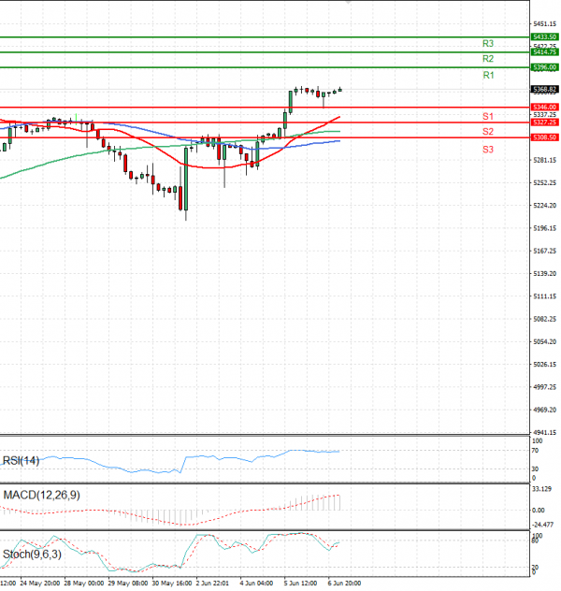Screen dimensions: 561x591
Task: Click the 5 Jun 12:00 time label
Action: (x=301, y=584)
